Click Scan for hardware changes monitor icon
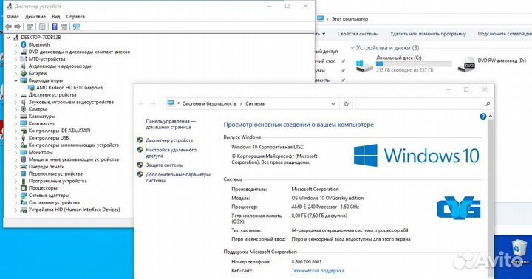Viewport: 532px width, 279px height. 76,27
